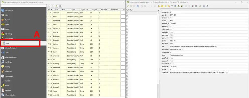Pan map to selected rows icon
249x98 pixels.
click(x=178, y=6)
